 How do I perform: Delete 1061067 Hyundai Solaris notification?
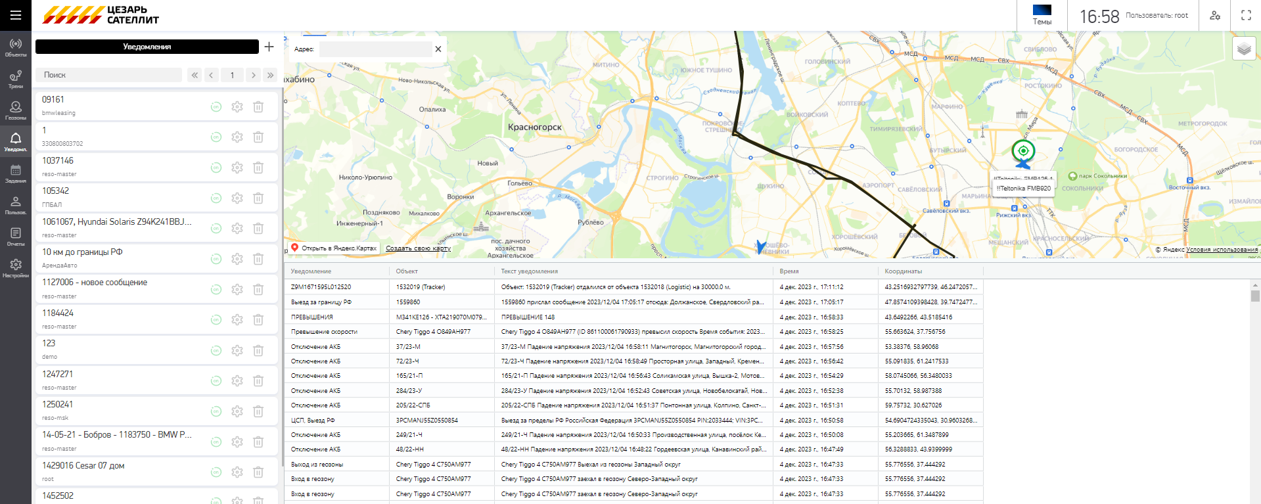pyautogui.click(x=258, y=228)
